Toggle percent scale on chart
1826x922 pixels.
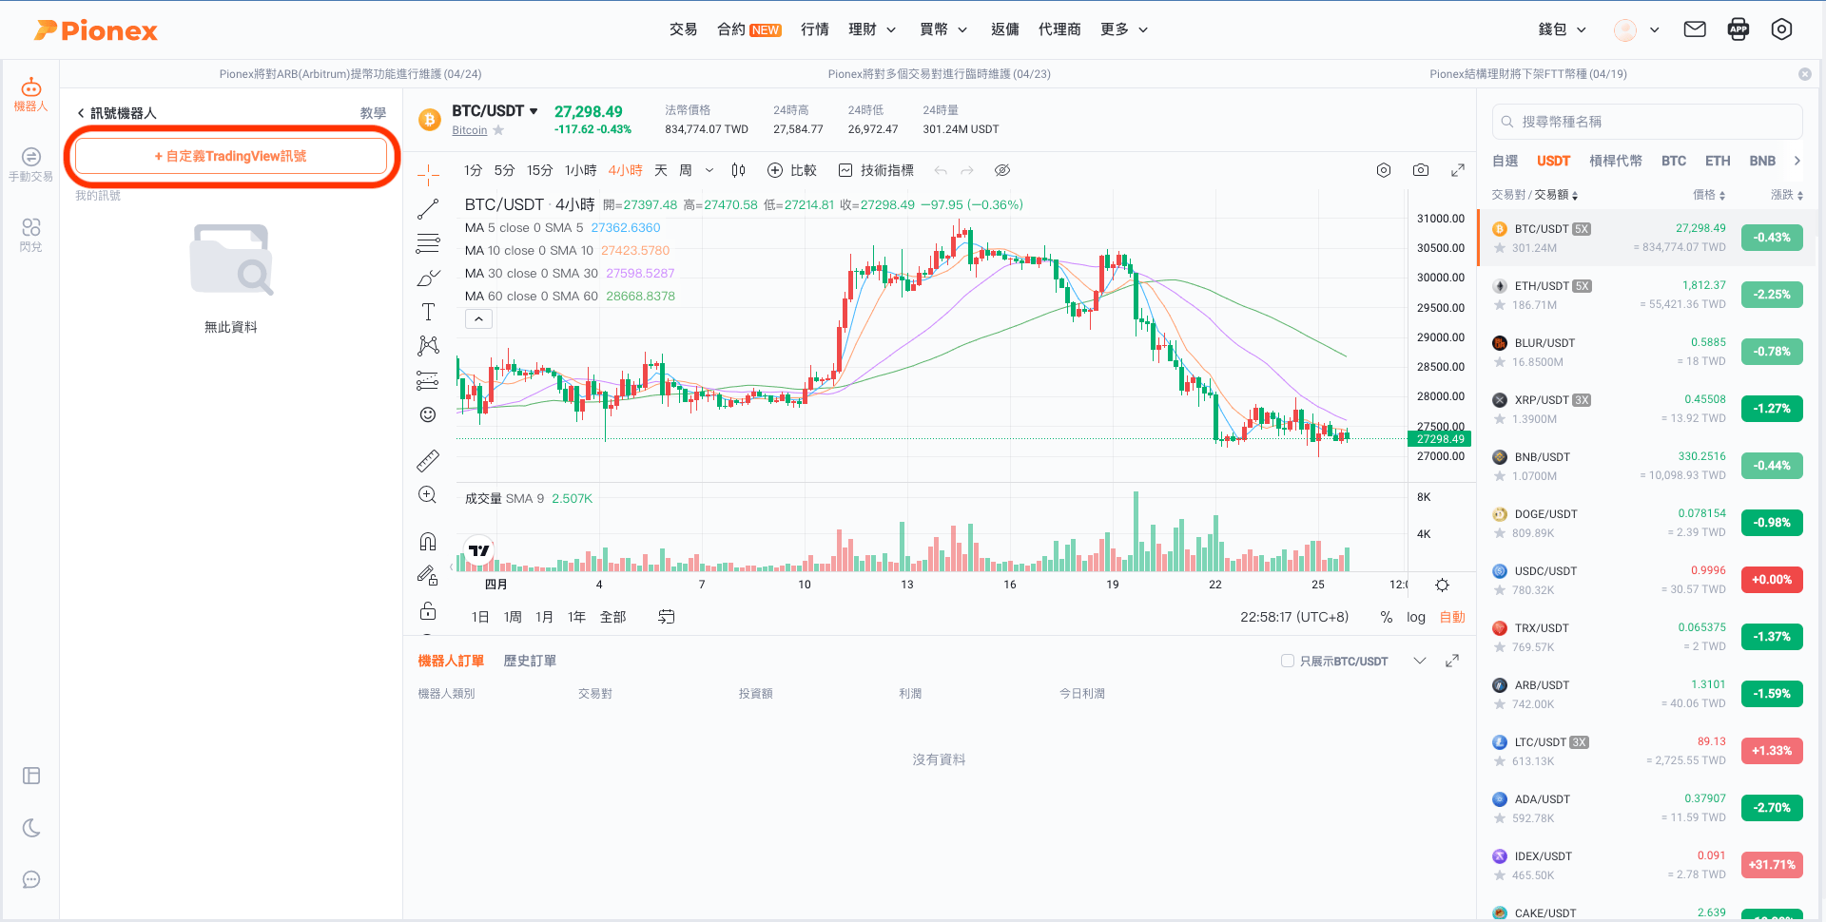tap(1387, 617)
